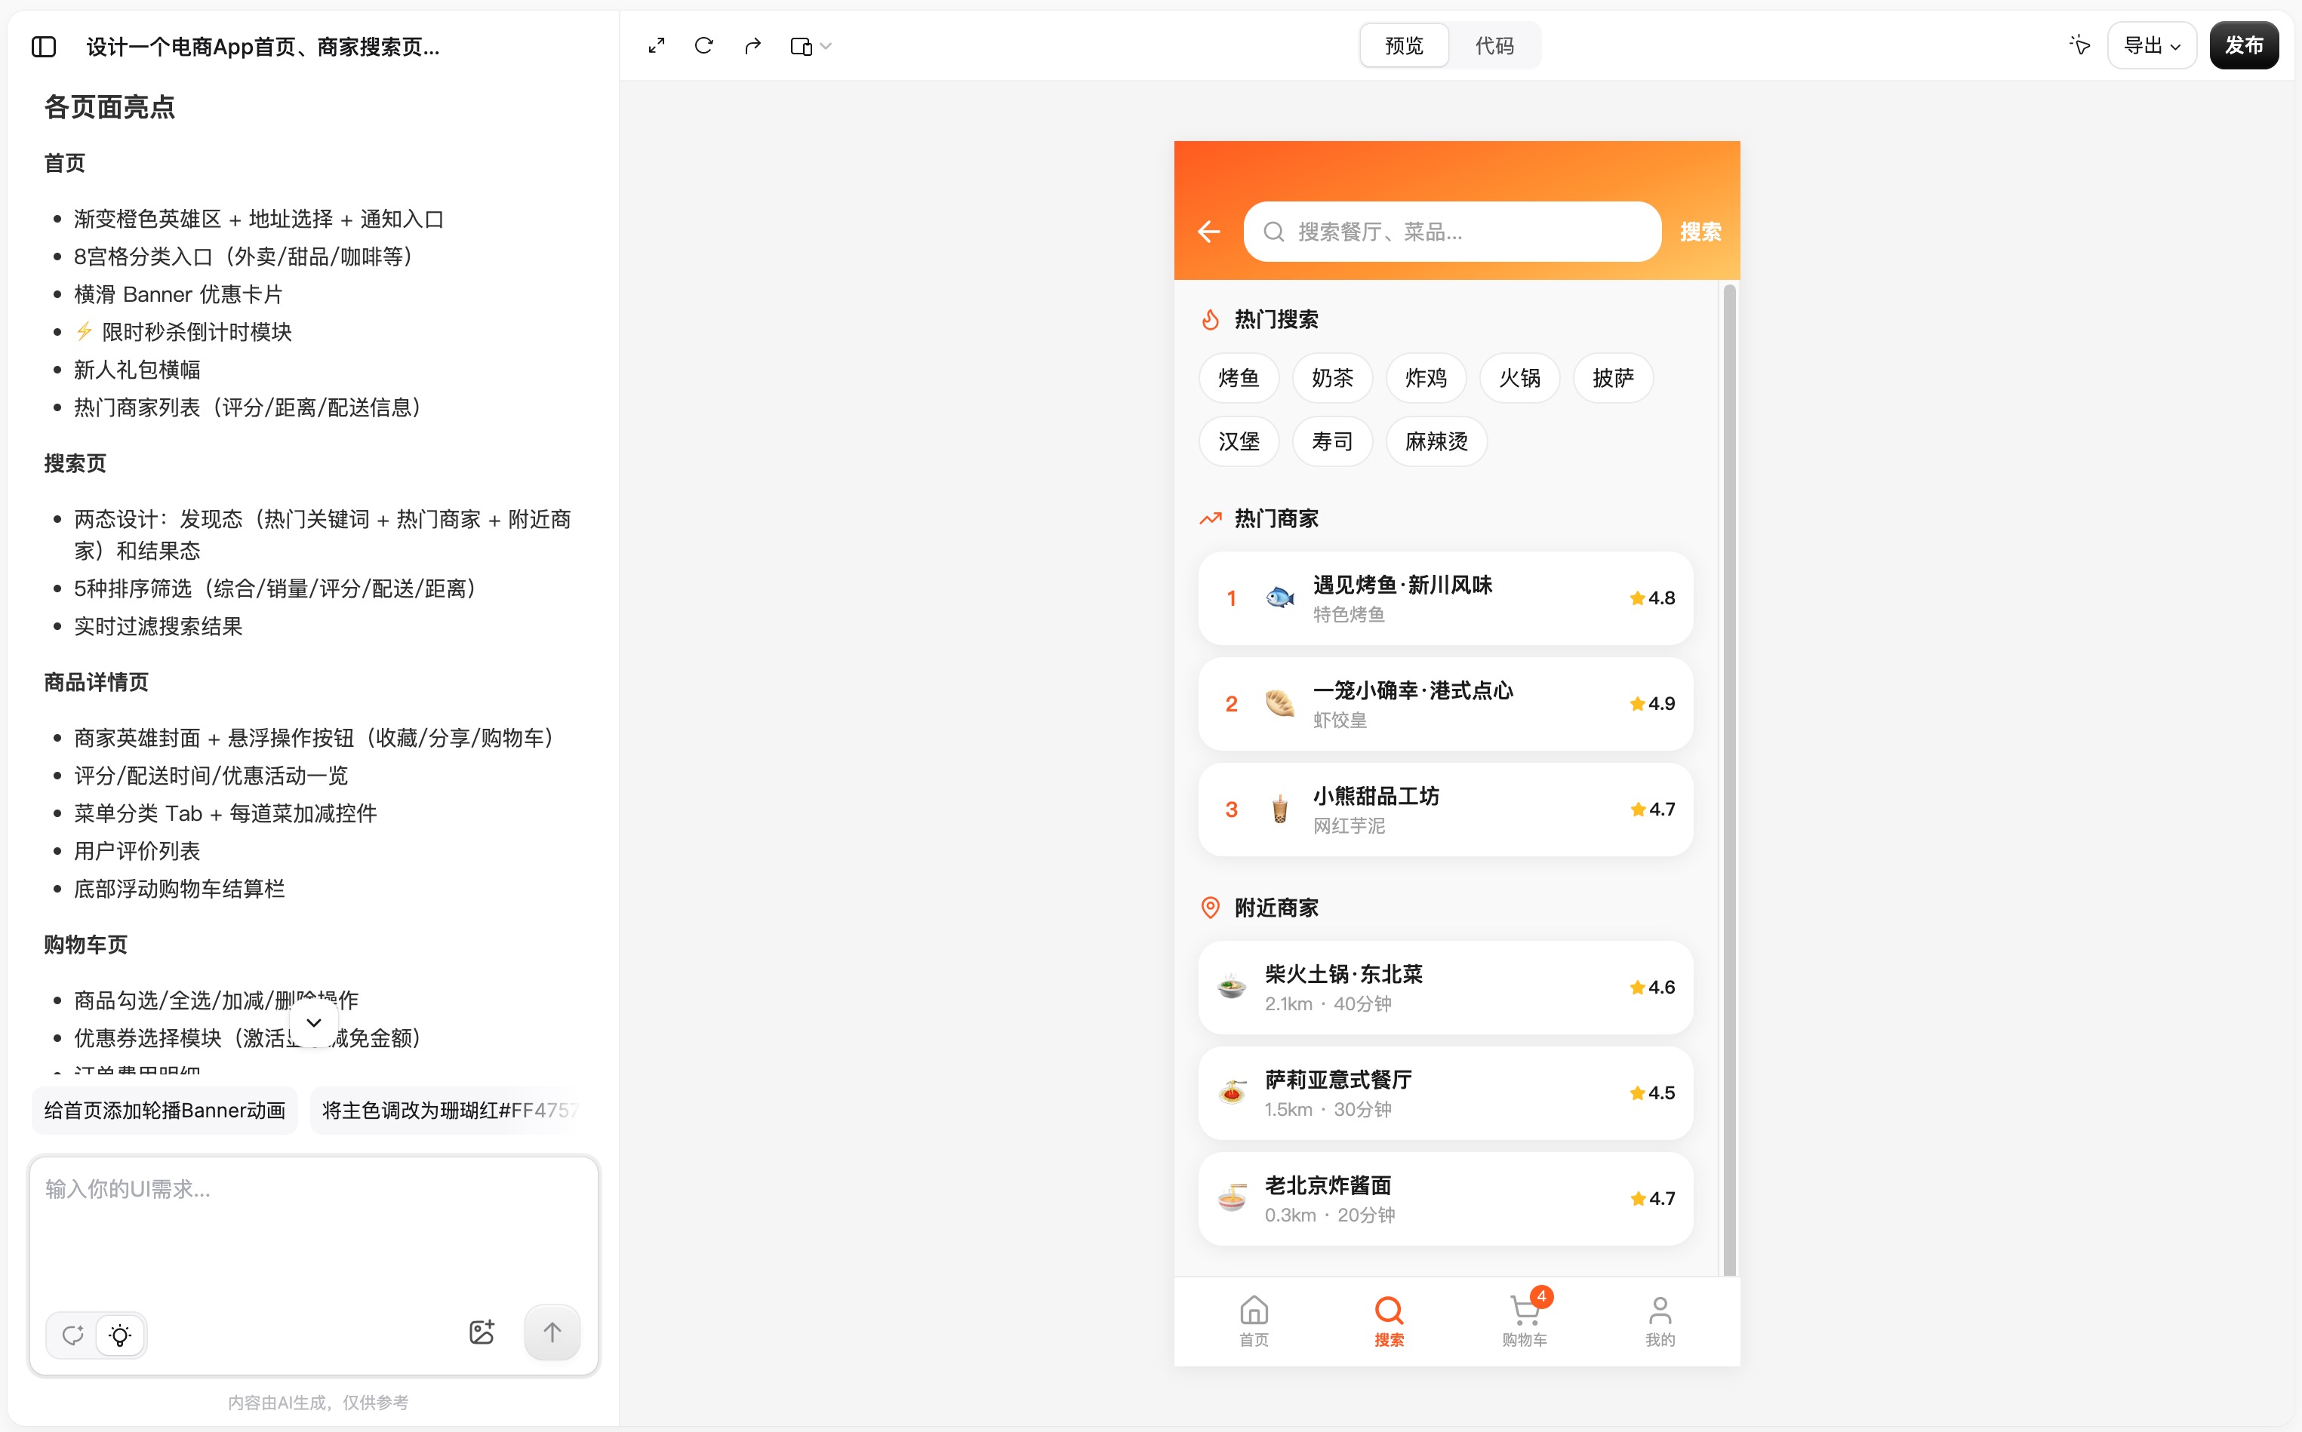The width and height of the screenshot is (2302, 1432).
Task: Open nearby merchant 萨莉亚意式餐厅
Action: click(1445, 1093)
